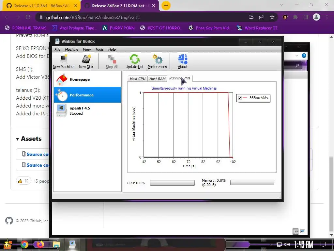The image size is (334, 251).
Task: Open the About dialog from the toolbar
Action: click(x=183, y=61)
